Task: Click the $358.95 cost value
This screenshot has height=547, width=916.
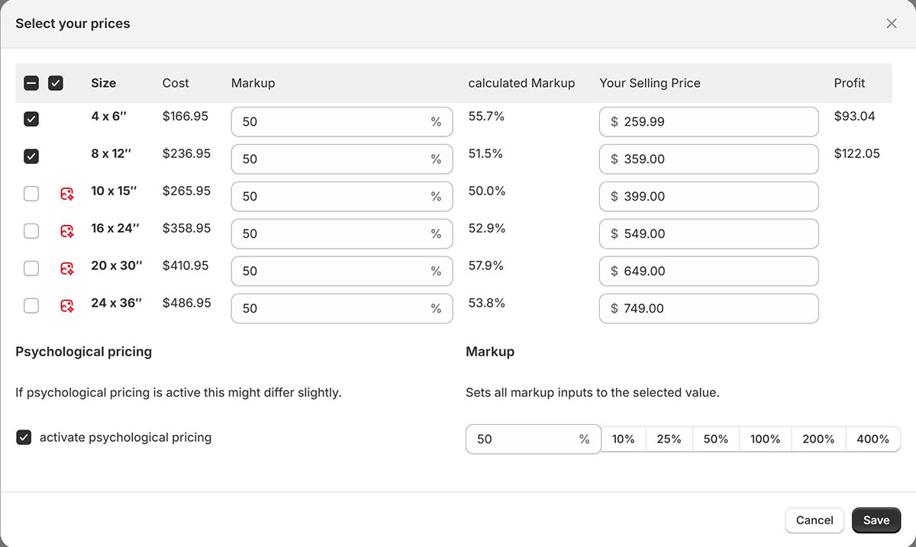Action: pyautogui.click(x=187, y=228)
